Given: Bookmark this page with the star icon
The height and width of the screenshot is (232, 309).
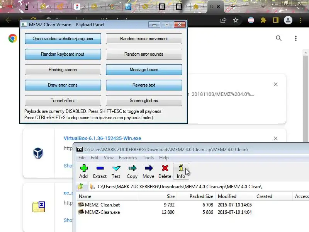Looking at the screenshot, I should click(x=236, y=20).
